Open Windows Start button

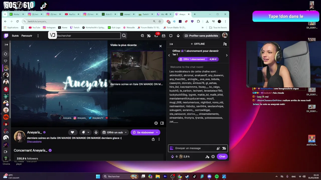point(98,176)
